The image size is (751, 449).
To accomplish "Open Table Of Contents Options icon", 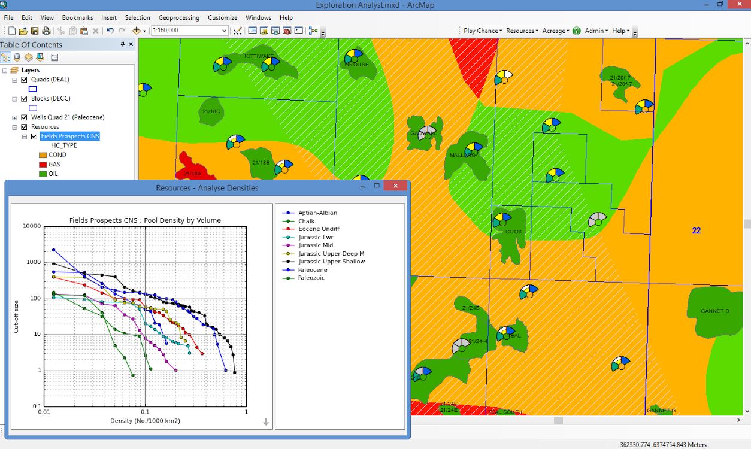I will click(53, 57).
